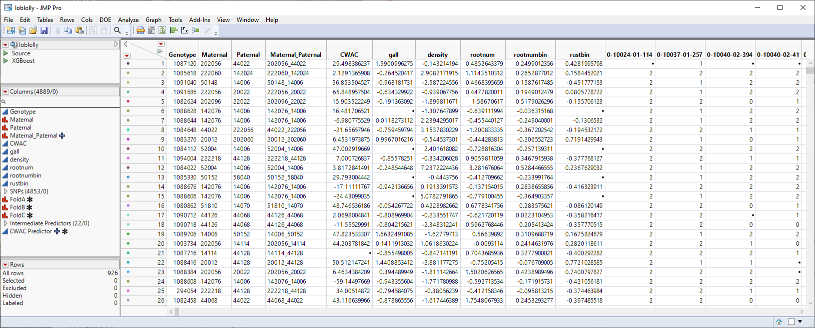The image size is (815, 328).
Task: Open Fit Y by X toolbar icon
Action: click(x=185, y=30)
